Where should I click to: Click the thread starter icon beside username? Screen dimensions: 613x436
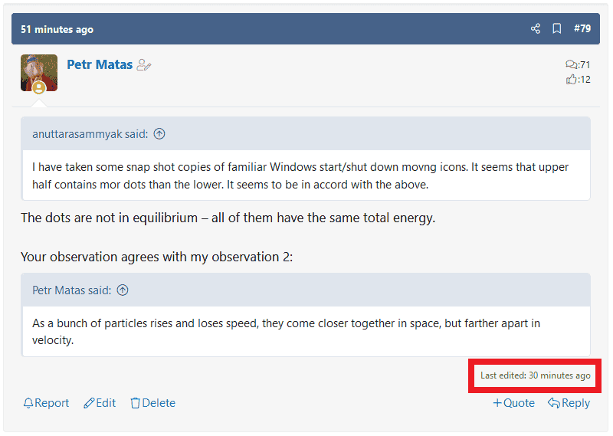coord(144,66)
